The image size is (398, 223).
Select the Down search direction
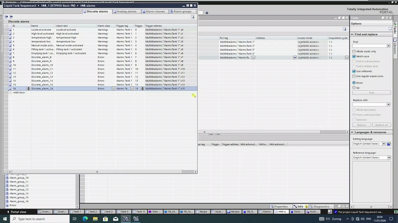(x=354, y=83)
